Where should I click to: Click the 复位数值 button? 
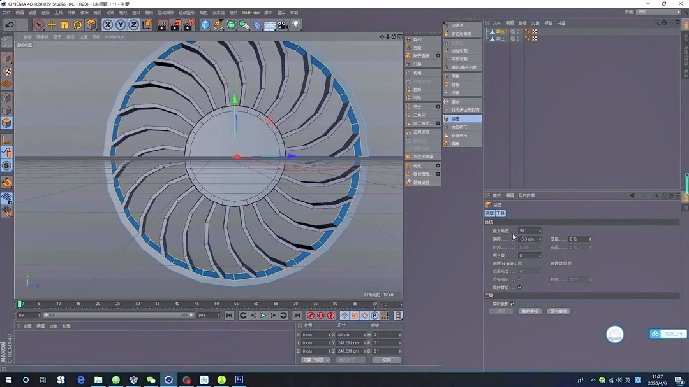coord(559,311)
